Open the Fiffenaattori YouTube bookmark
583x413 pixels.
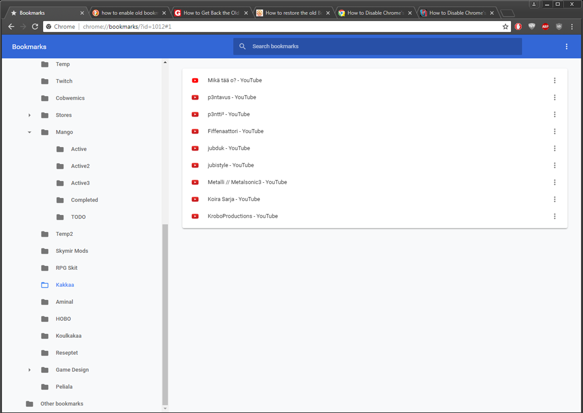pos(235,131)
